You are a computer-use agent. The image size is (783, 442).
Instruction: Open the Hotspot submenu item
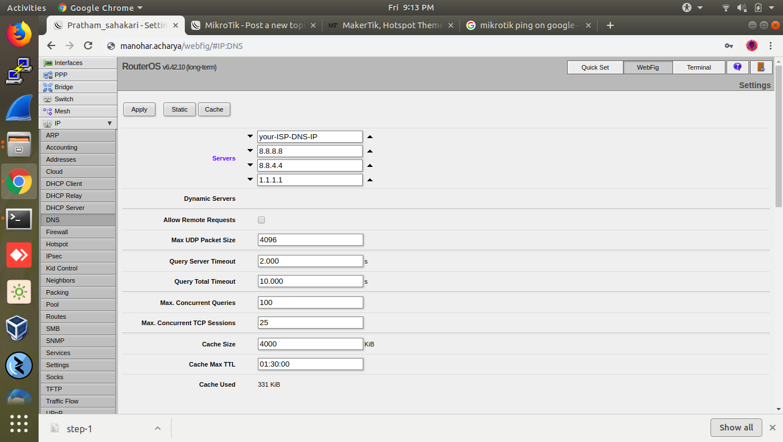click(x=78, y=244)
